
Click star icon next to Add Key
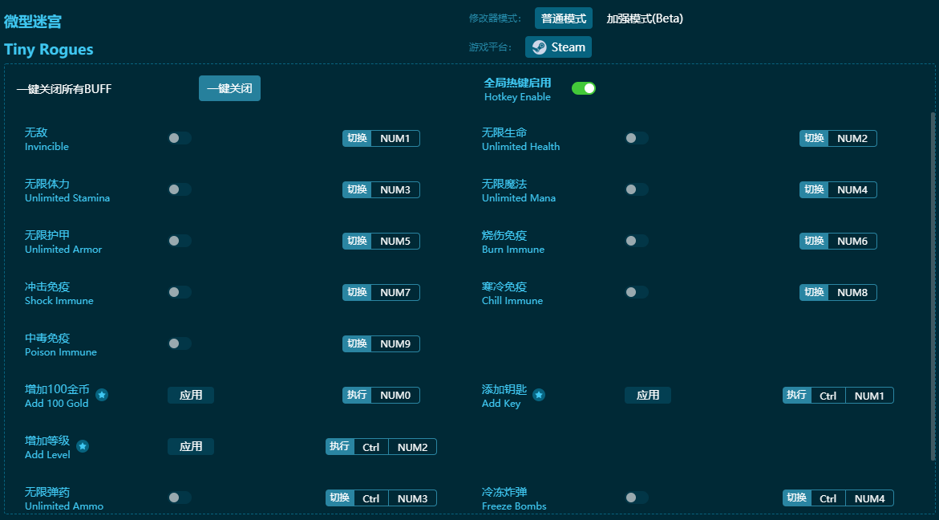(539, 395)
